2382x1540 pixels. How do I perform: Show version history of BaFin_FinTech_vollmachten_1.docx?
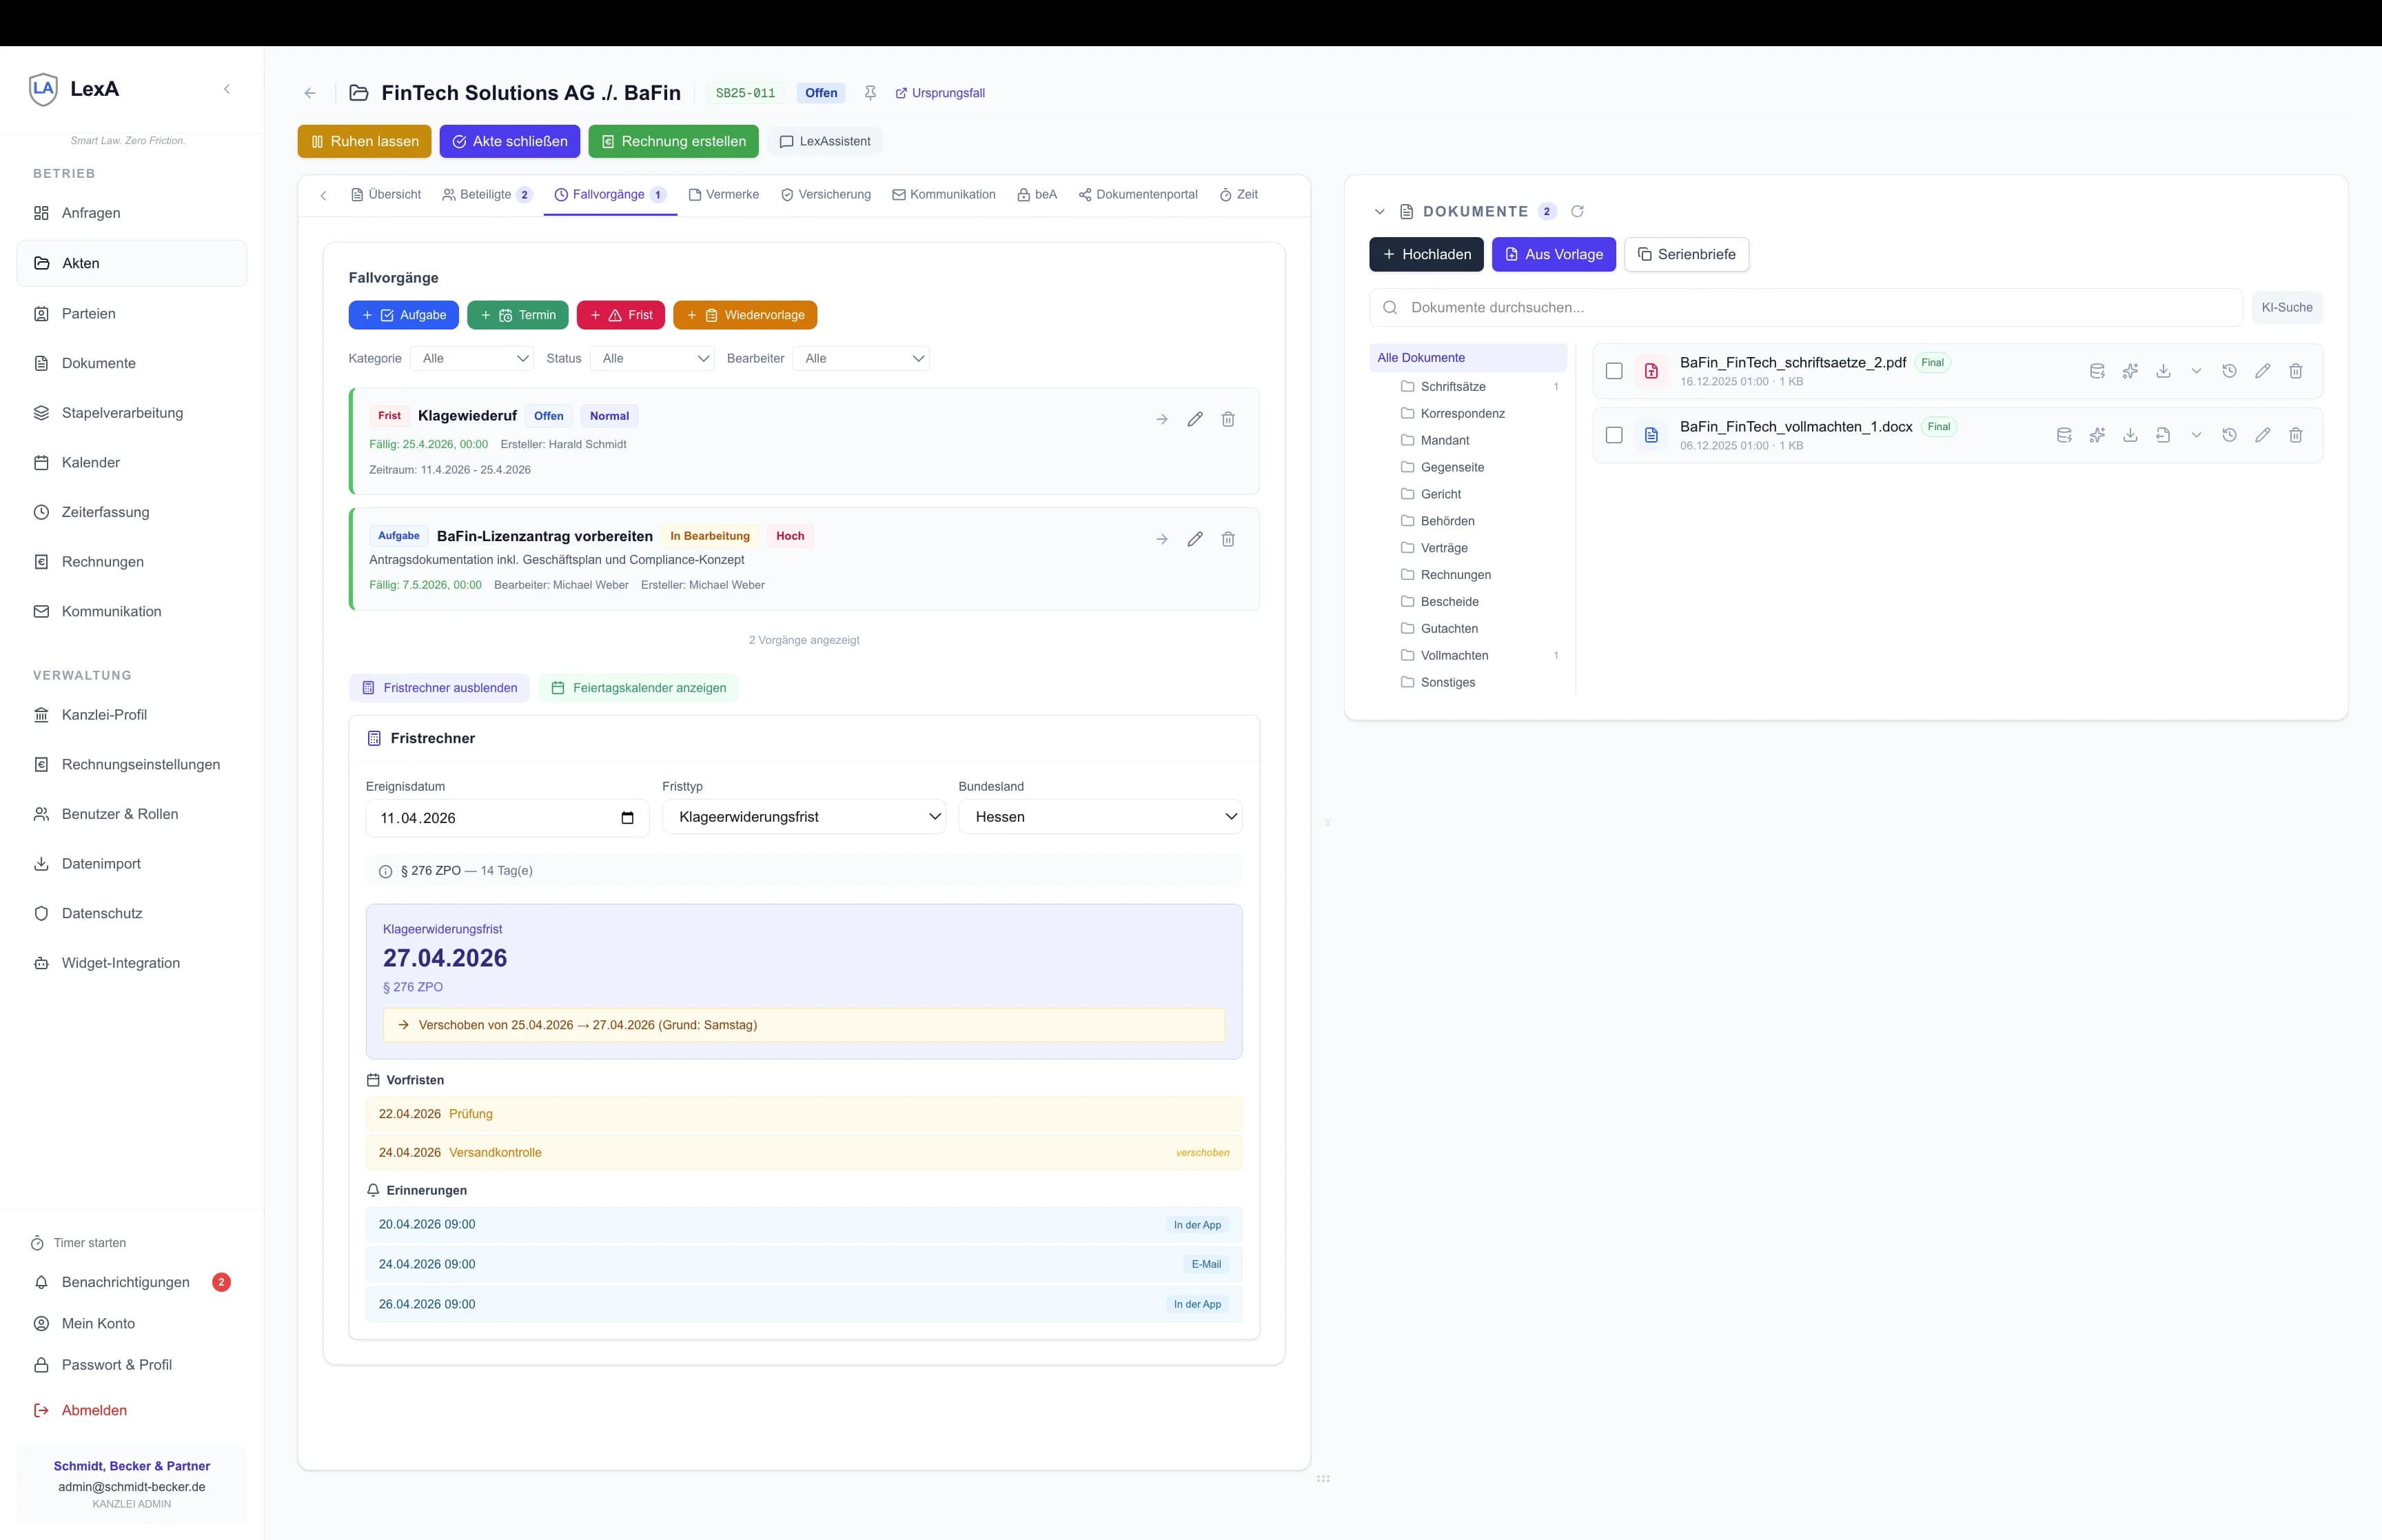(2229, 435)
